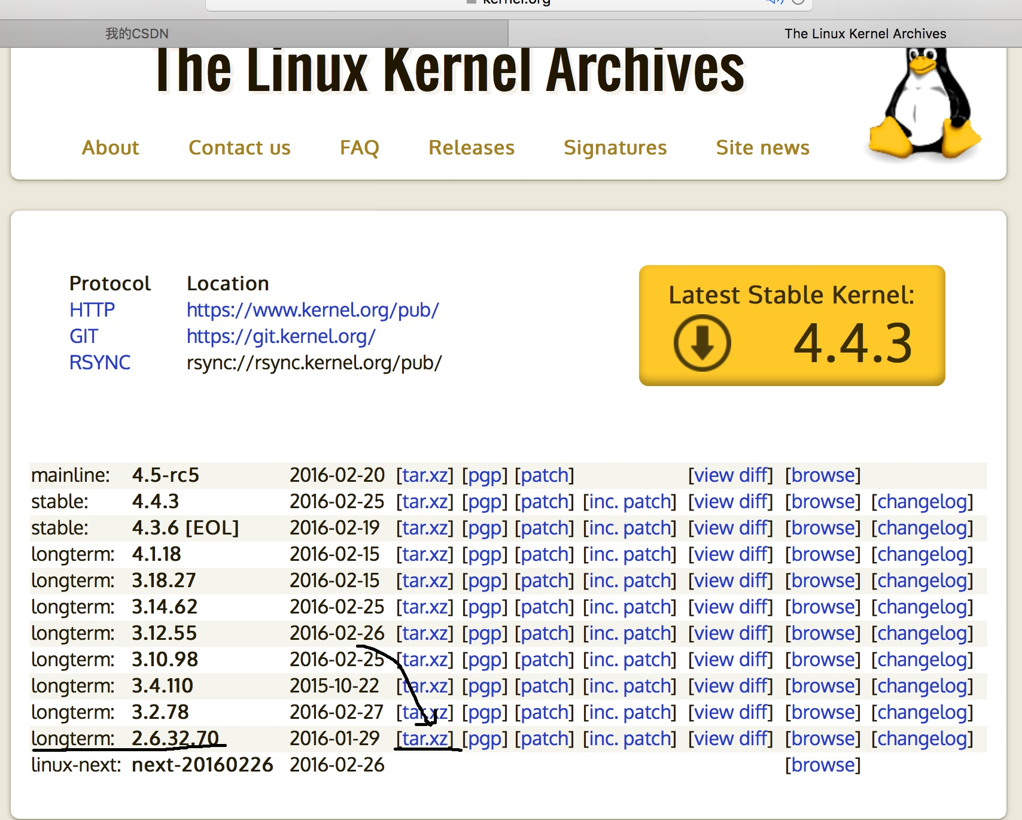Screen dimensions: 1022x820
Task: Open the Site news page
Action: pyautogui.click(x=763, y=147)
